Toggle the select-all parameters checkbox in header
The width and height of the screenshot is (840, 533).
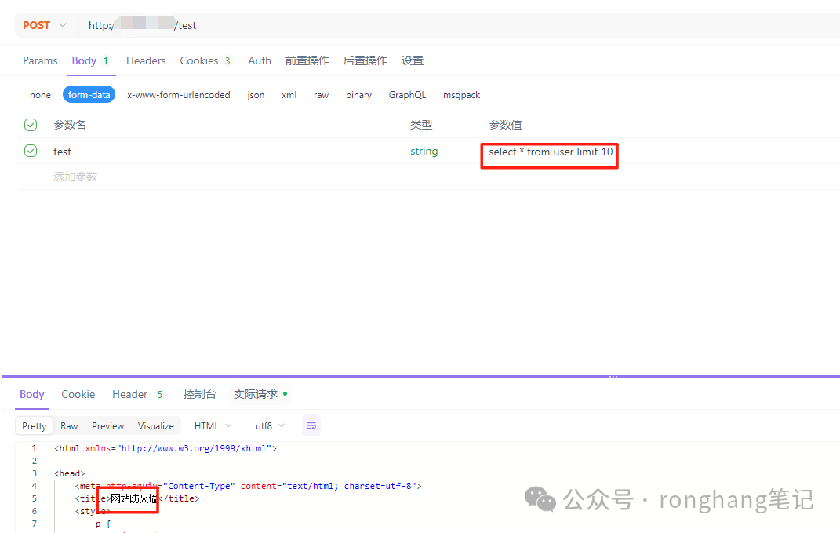pos(31,125)
